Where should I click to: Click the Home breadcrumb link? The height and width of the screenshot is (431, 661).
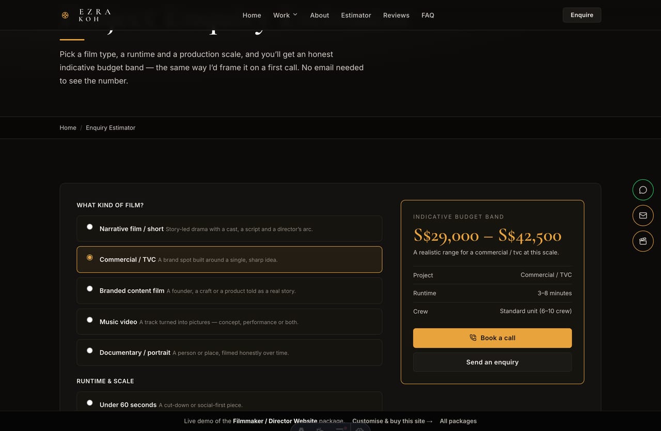68,128
